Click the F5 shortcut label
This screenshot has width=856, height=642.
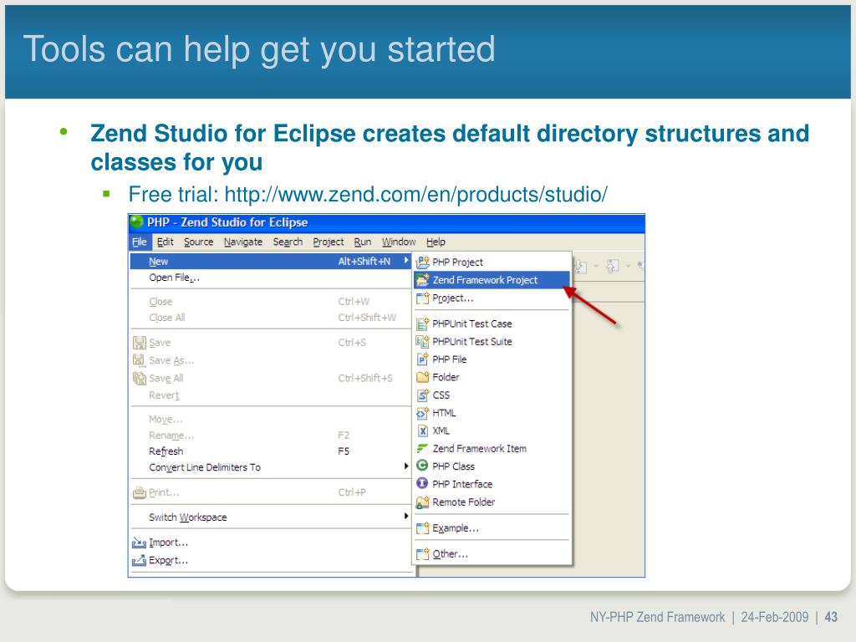pos(344,451)
